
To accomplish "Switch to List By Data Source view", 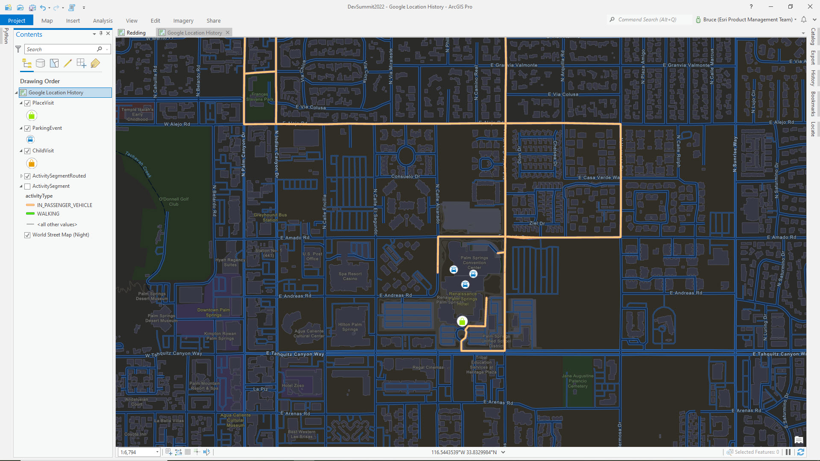I will click(40, 63).
